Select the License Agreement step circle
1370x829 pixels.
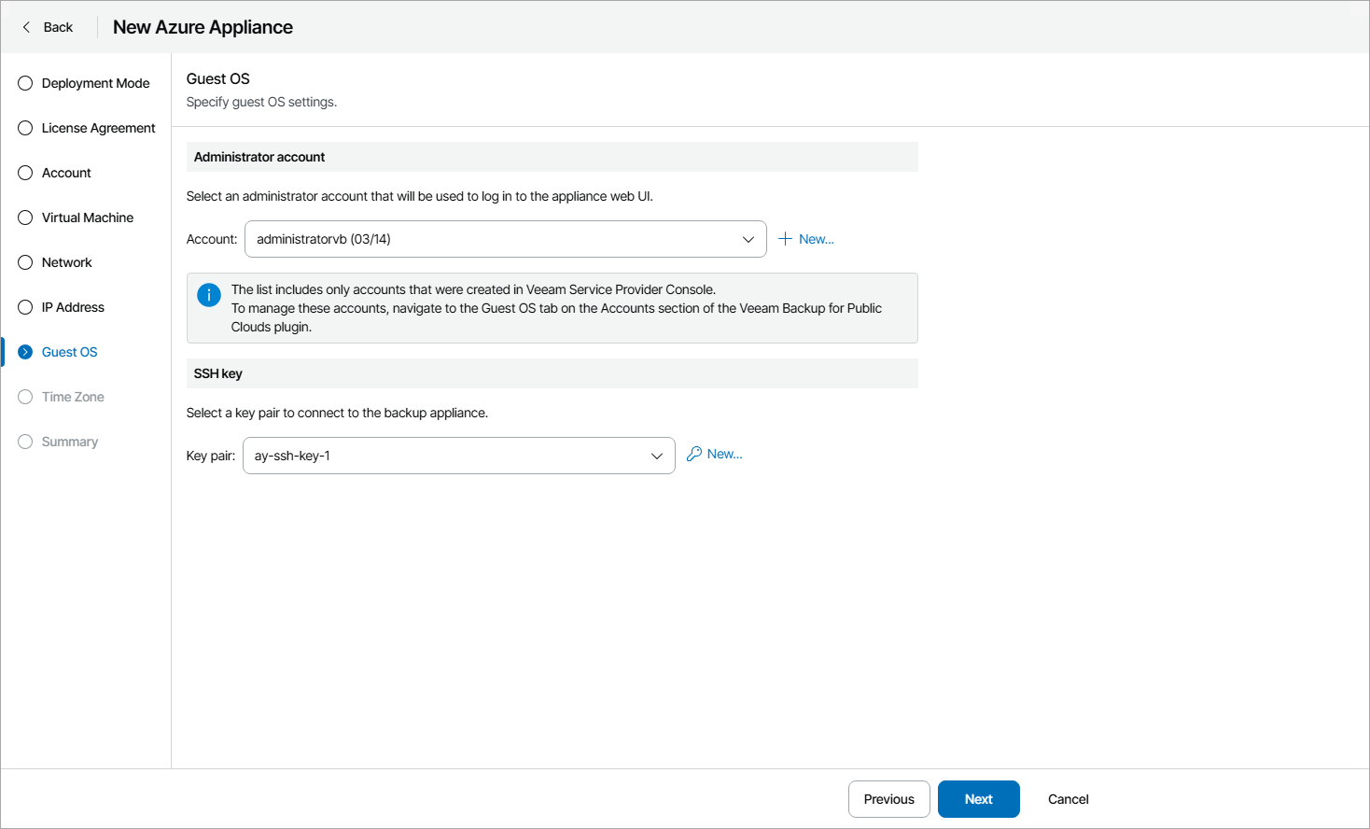(x=25, y=128)
